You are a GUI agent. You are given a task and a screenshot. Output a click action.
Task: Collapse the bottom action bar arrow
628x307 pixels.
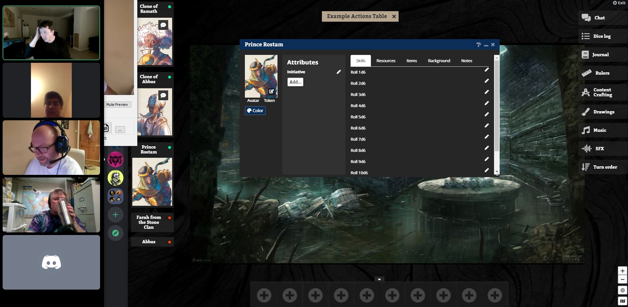(379, 279)
